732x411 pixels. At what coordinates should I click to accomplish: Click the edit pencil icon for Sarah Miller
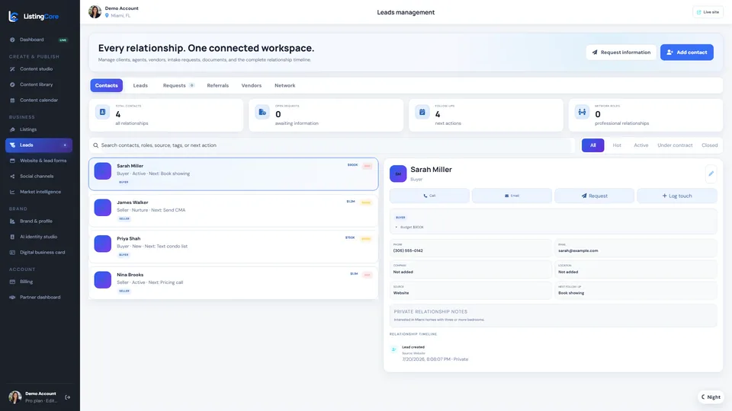711,174
